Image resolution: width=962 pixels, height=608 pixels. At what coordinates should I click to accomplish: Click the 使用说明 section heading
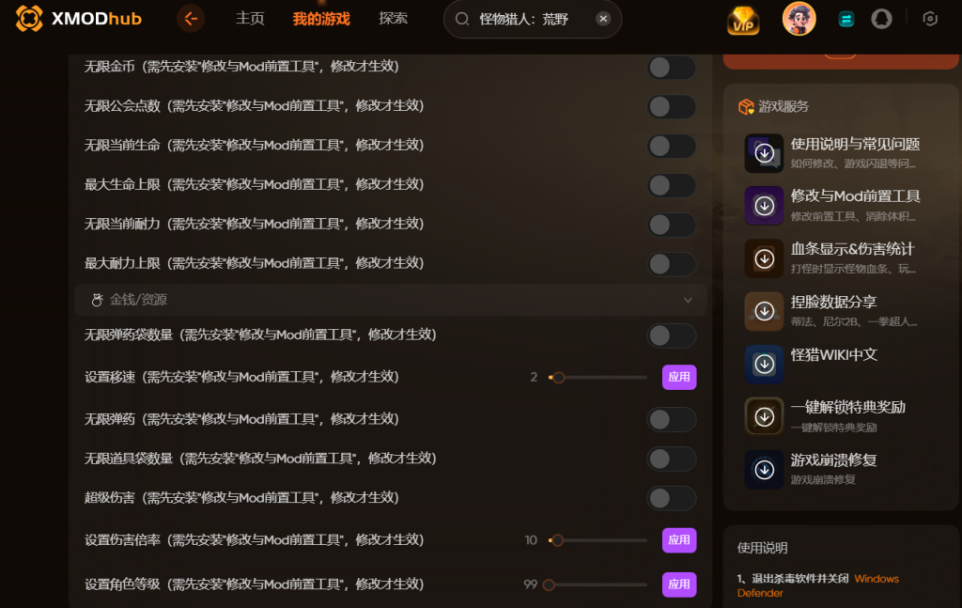tap(763, 548)
